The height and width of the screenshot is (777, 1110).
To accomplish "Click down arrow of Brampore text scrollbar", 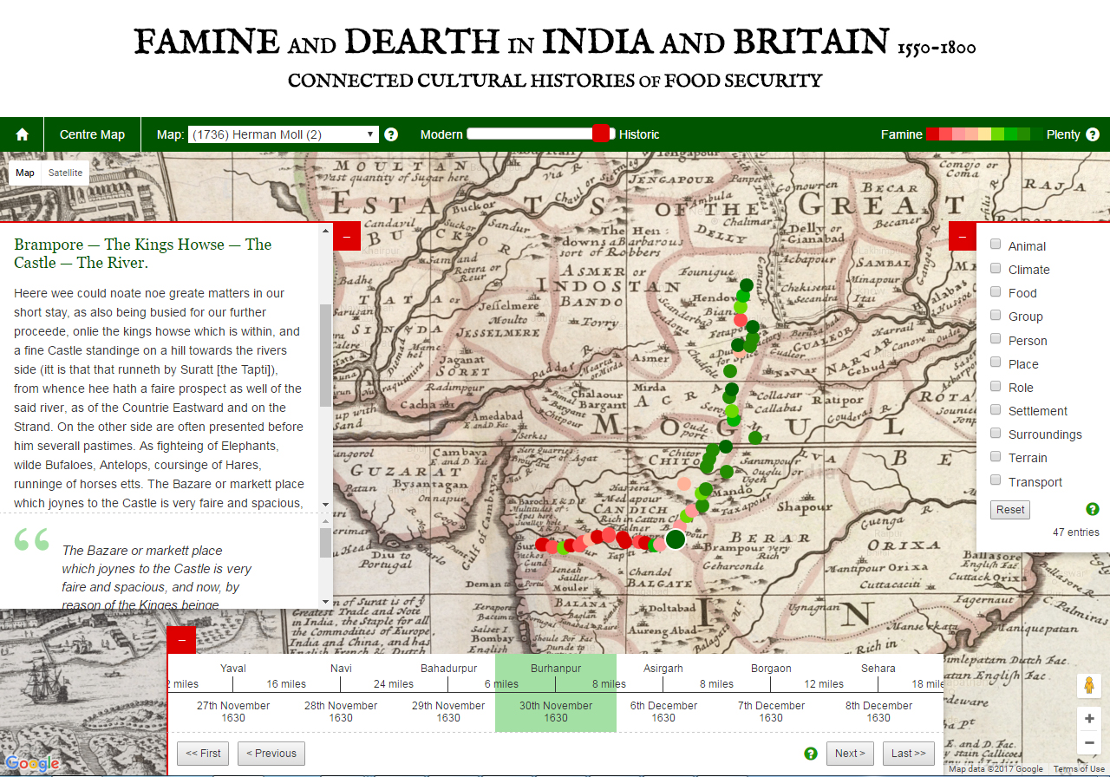I will point(326,505).
